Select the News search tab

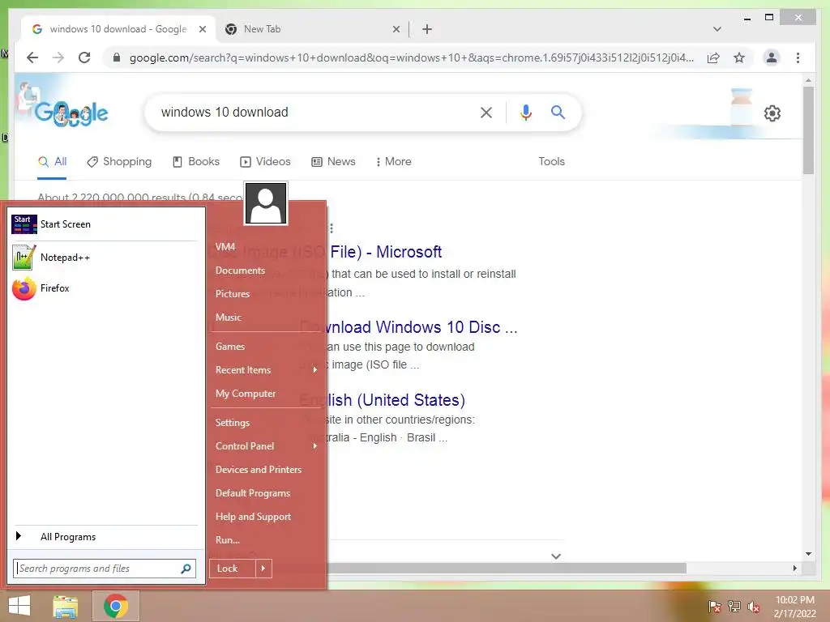[x=333, y=162]
